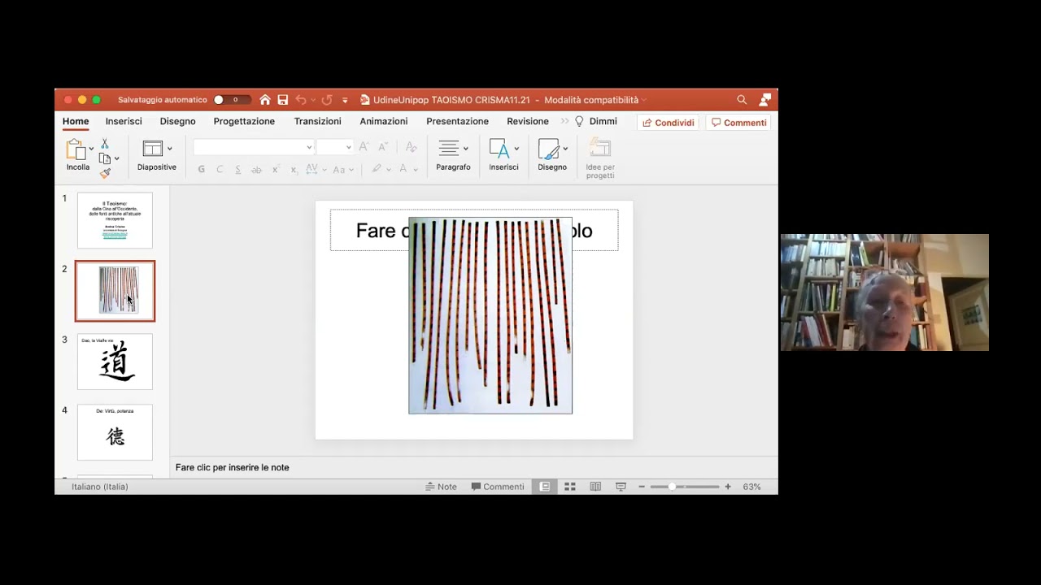Select slide 4 thumbnail De Virtù potenza

[115, 432]
